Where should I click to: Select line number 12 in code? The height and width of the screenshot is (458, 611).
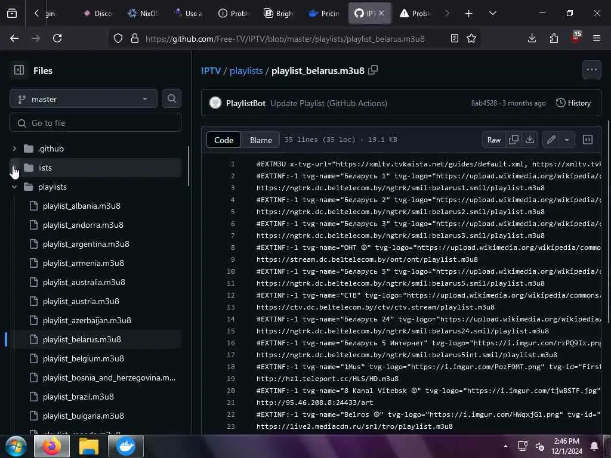tap(231, 295)
